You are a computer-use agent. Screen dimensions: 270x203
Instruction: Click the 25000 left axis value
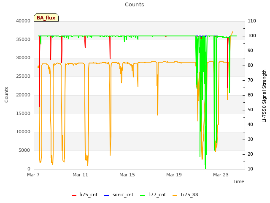point(23,76)
